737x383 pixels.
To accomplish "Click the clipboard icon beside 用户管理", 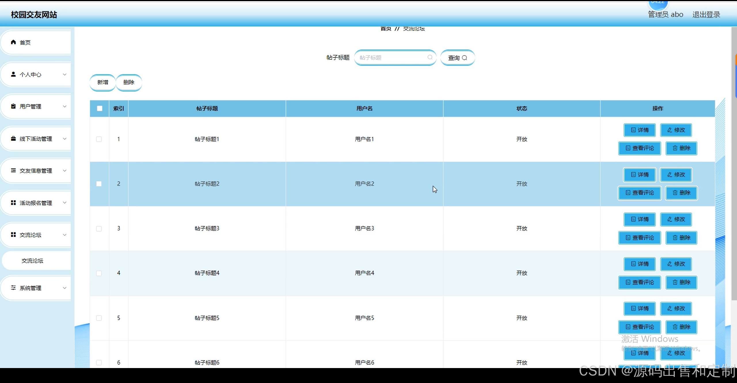I will coord(13,106).
